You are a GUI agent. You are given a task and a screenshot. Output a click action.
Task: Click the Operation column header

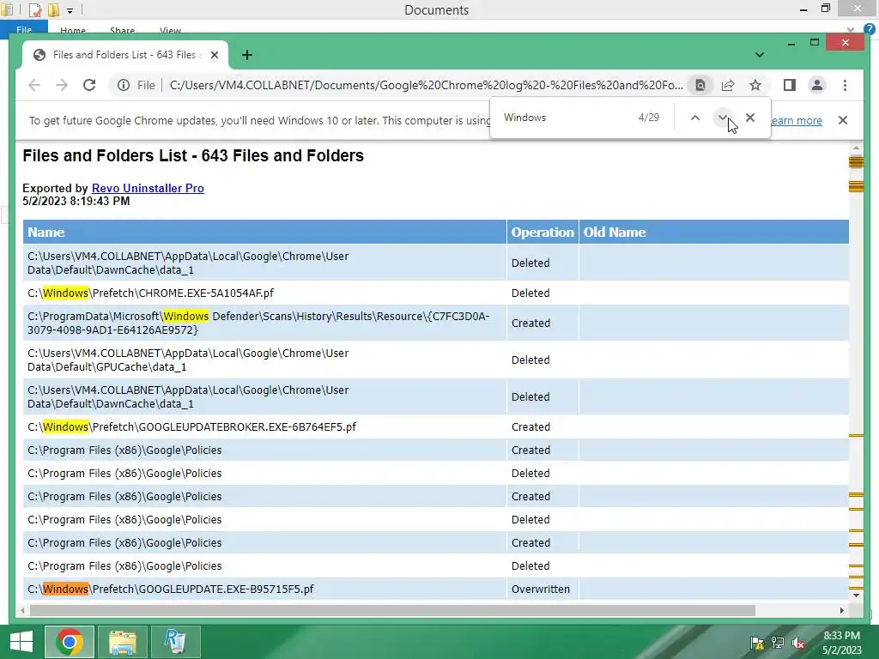coord(543,232)
